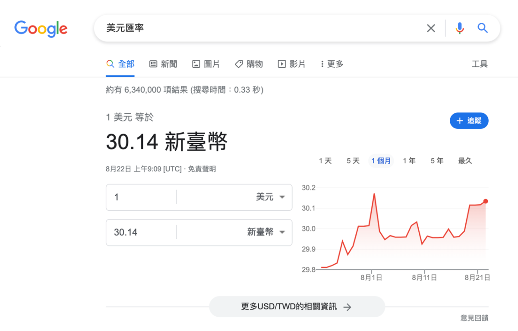Image resolution: width=518 pixels, height=331 pixels.
Task: Expand the 更多 menu
Action: click(332, 64)
